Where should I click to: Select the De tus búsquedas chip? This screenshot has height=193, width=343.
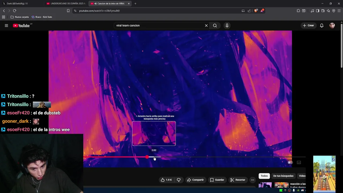coord(283,176)
